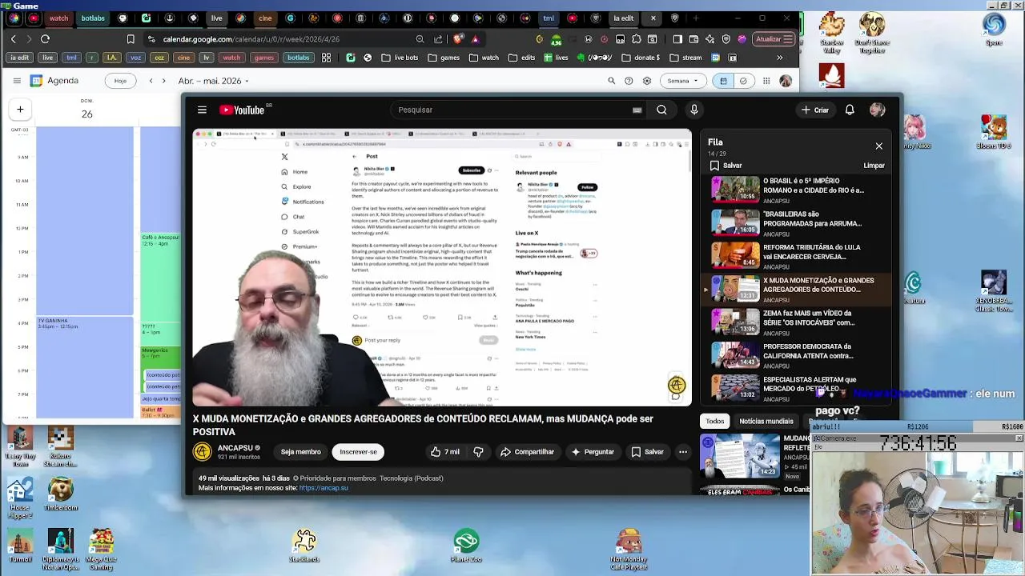
Task: Open the browser extensions puzzle icon
Action: point(637,39)
